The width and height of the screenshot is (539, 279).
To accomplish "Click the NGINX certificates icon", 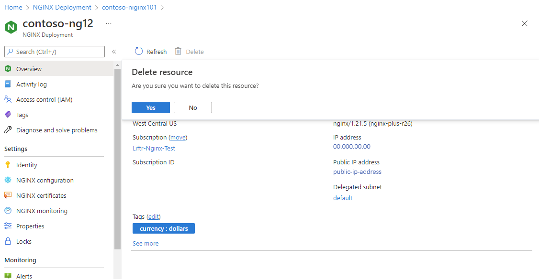I will pos(8,195).
